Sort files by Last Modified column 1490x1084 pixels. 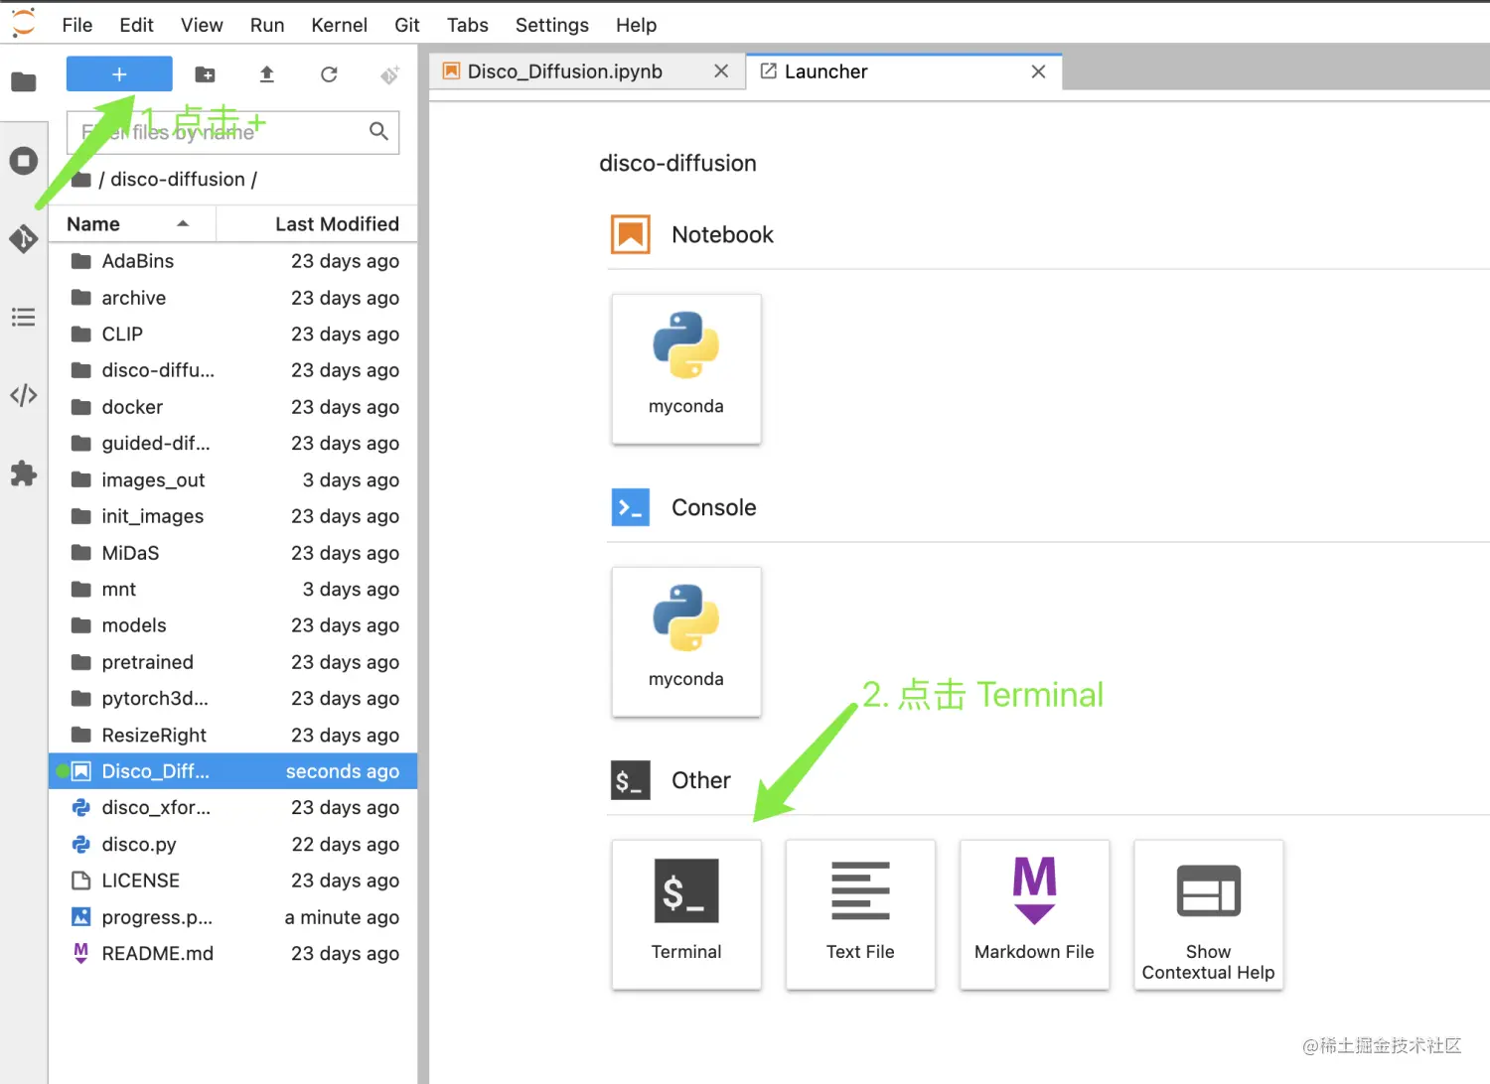[317, 224]
